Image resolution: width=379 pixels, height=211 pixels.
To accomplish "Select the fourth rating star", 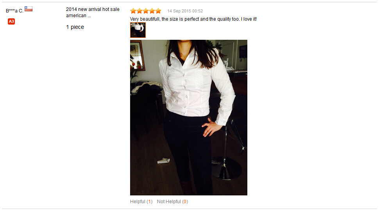I will (152, 11).
